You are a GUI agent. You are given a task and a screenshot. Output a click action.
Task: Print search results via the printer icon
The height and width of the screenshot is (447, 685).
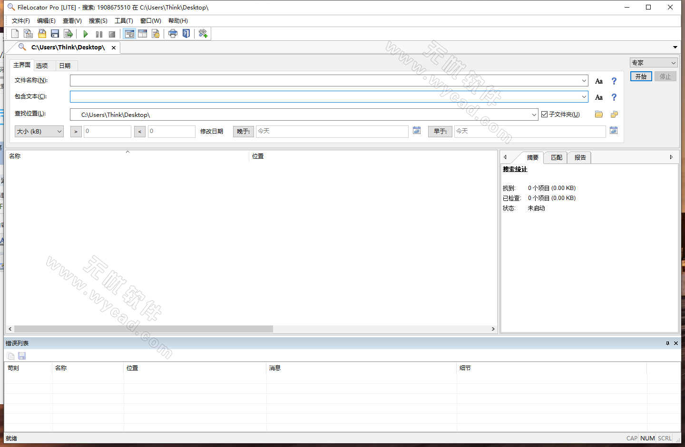click(173, 33)
